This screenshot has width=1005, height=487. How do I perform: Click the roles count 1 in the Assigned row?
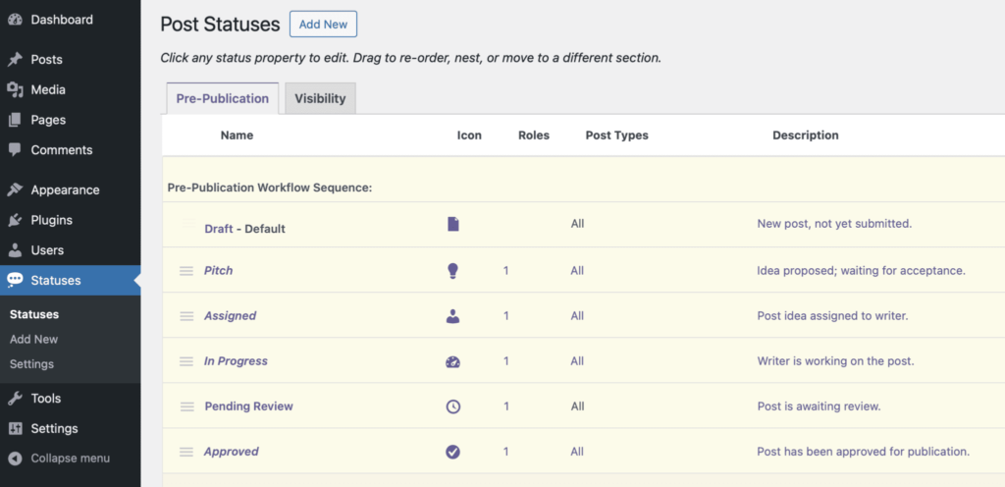click(x=505, y=316)
